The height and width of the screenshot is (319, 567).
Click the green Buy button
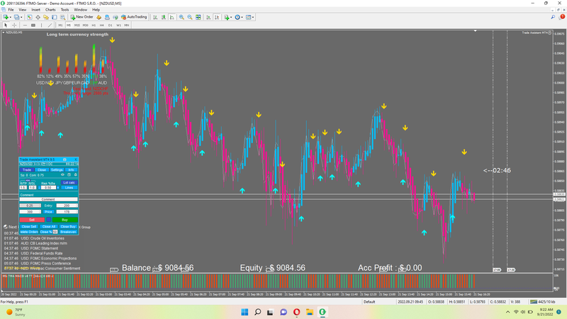64,220
